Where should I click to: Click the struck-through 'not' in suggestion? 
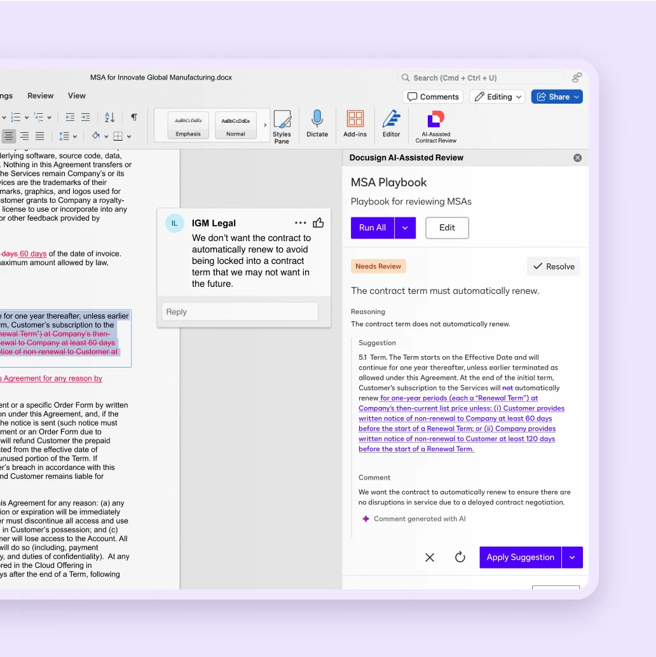point(508,389)
